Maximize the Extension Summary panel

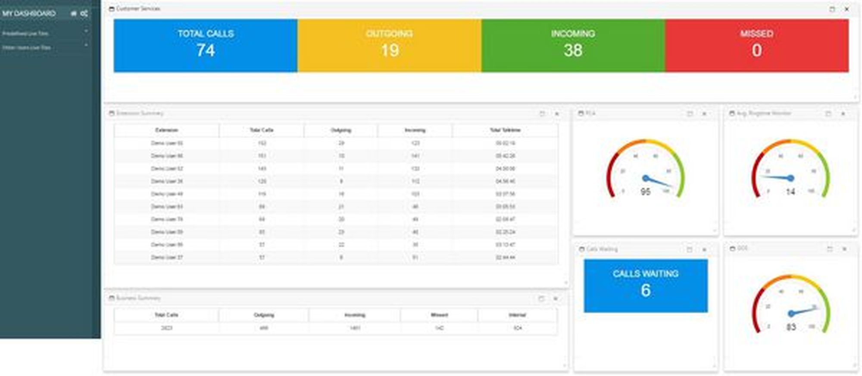542,114
